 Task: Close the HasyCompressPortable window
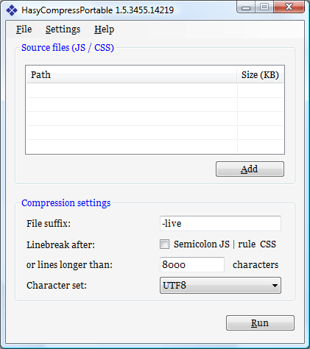click(x=289, y=7)
